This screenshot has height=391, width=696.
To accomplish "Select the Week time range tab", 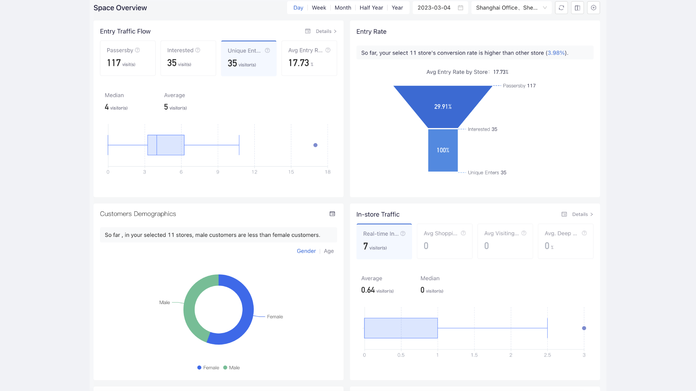I will (x=319, y=8).
